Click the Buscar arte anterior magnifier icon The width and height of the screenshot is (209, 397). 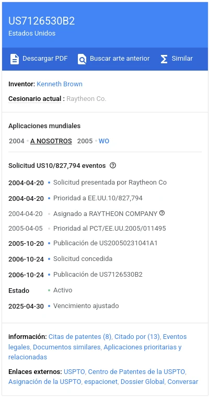pos(82,59)
